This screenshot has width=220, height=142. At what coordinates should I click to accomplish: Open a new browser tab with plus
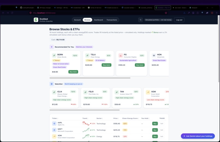[207, 8]
